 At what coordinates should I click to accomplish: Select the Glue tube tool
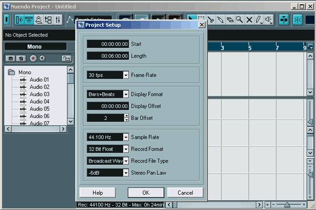click(221, 20)
